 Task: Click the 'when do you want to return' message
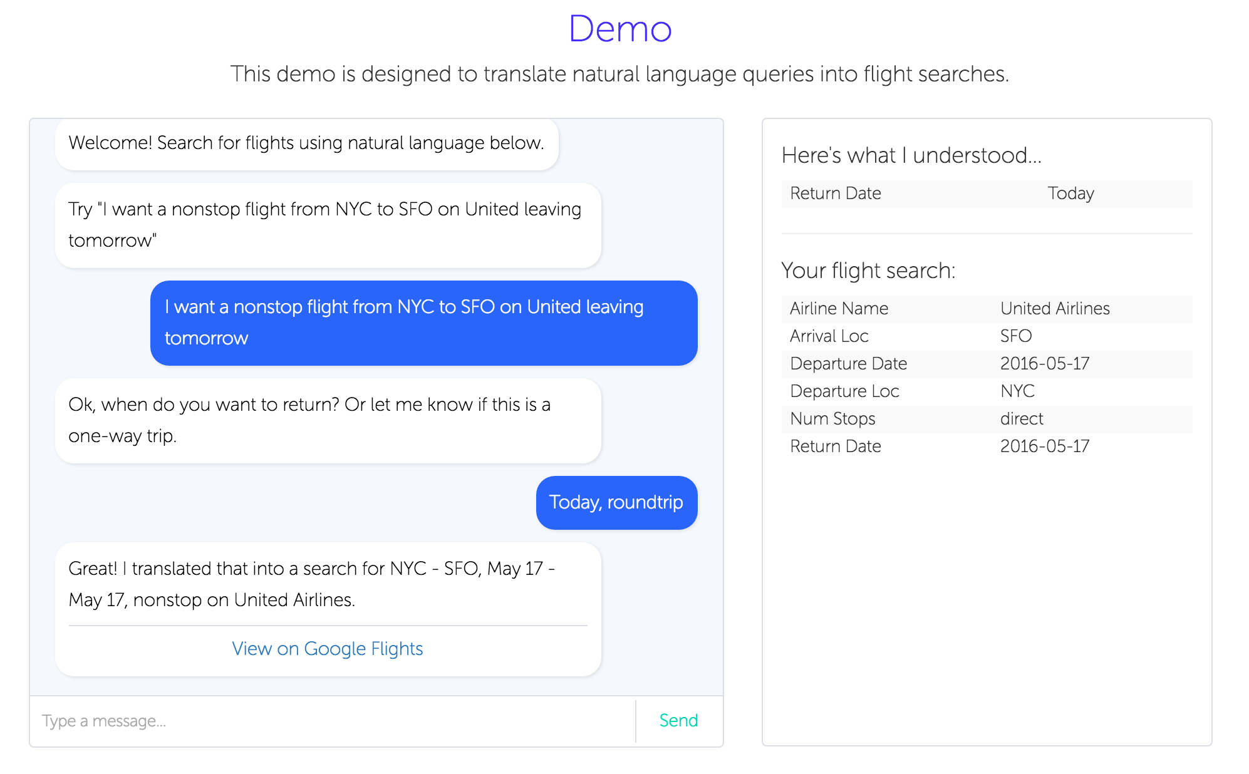[328, 420]
